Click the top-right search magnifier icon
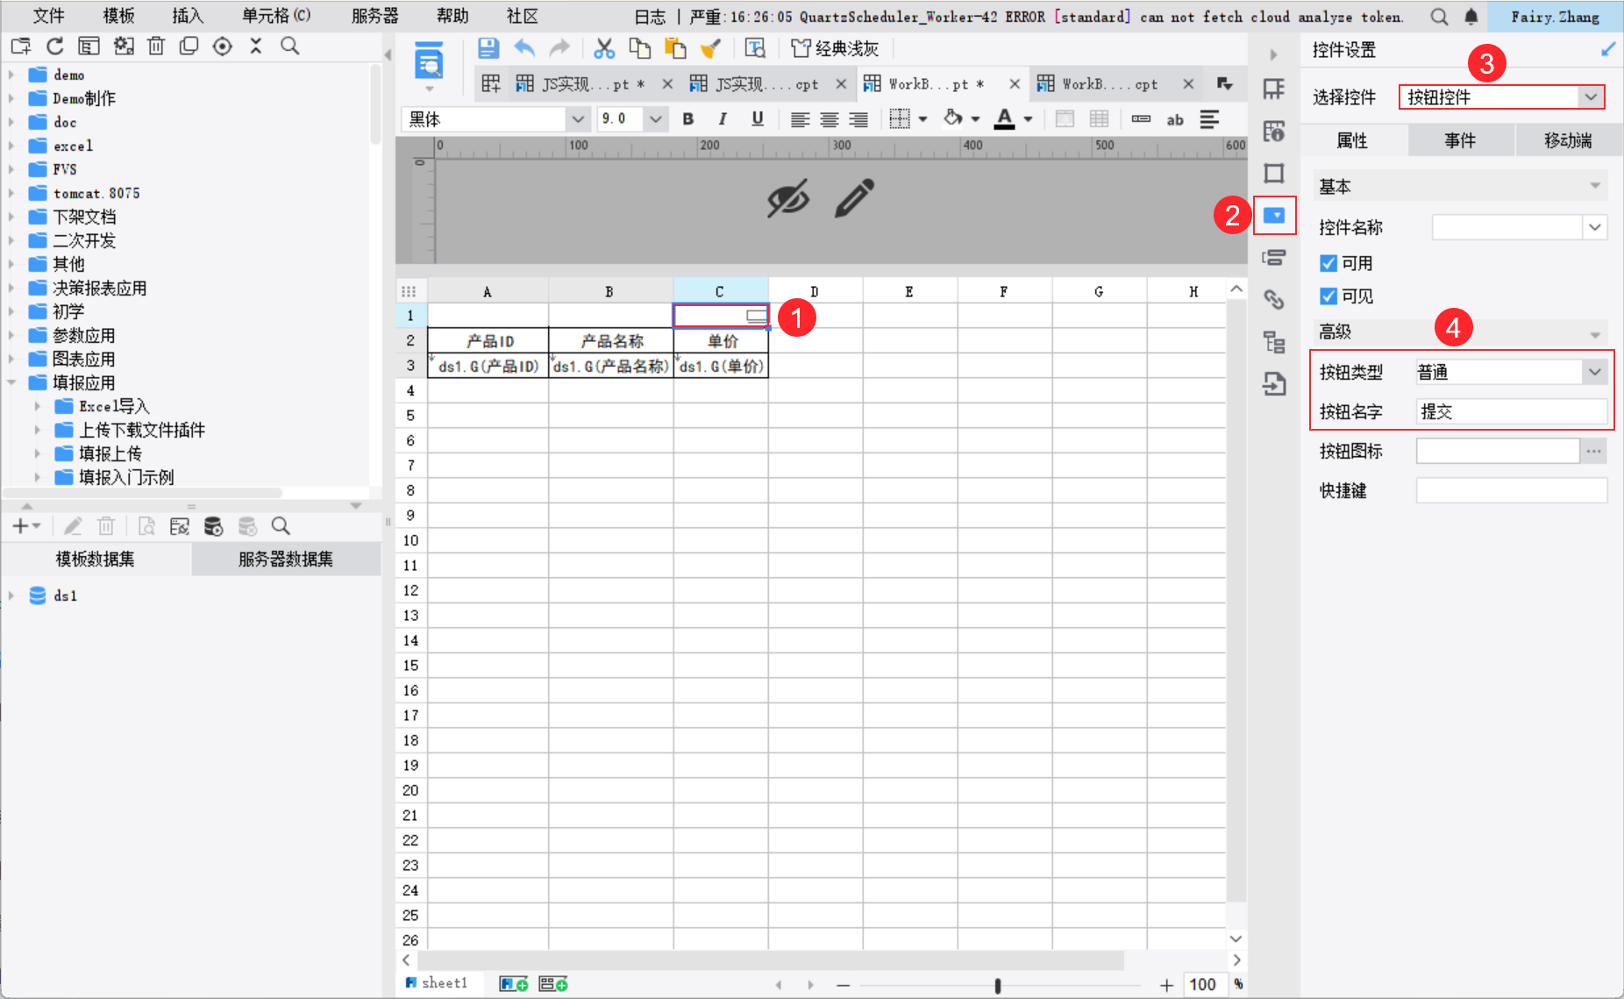The width and height of the screenshot is (1624, 999). point(1439,17)
